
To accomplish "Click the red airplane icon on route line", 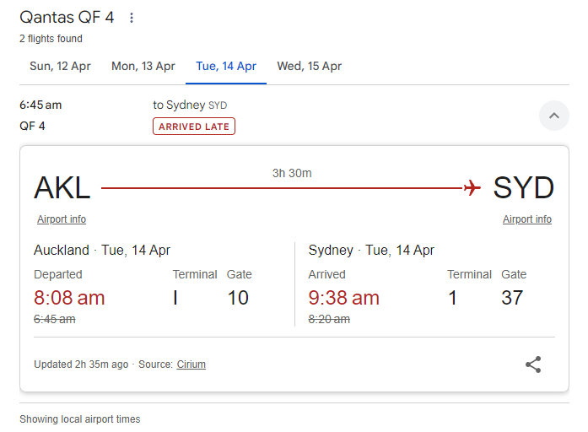I will 472,187.
